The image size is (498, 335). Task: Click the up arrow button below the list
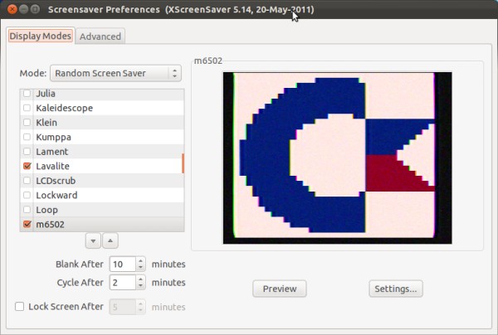click(110, 240)
